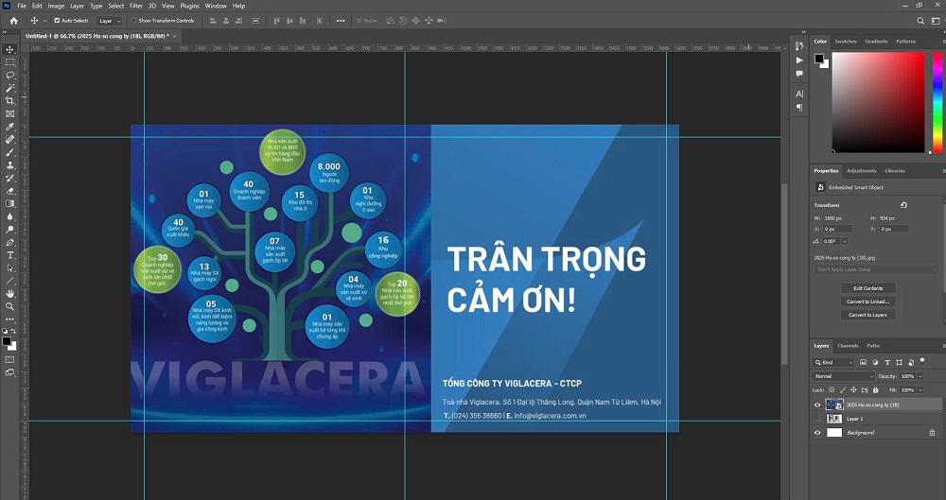Select the Rectangular Marquee tool
The width and height of the screenshot is (946, 500).
pyautogui.click(x=9, y=62)
